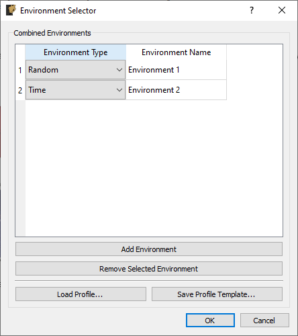Open the Load Profile dialog

click(81, 294)
